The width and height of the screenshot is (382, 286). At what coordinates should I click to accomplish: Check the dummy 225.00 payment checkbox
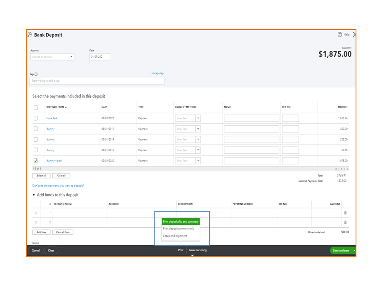click(x=36, y=139)
